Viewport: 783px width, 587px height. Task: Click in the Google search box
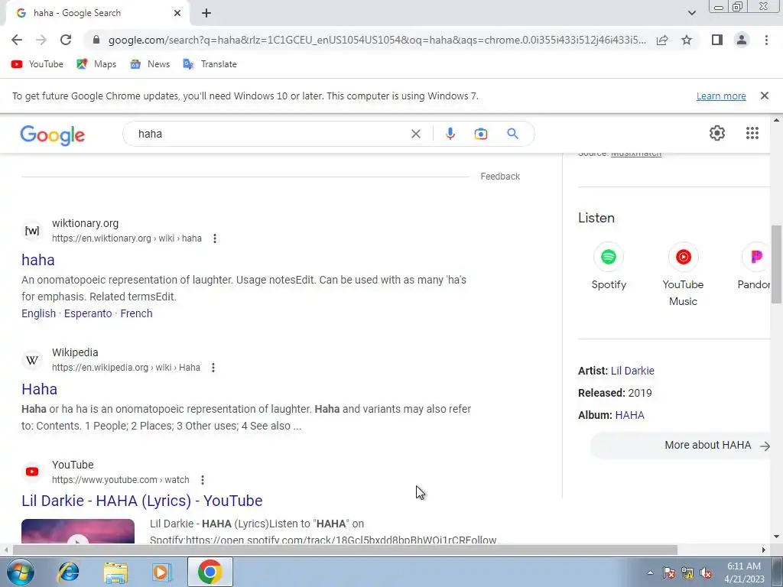coord(270,134)
